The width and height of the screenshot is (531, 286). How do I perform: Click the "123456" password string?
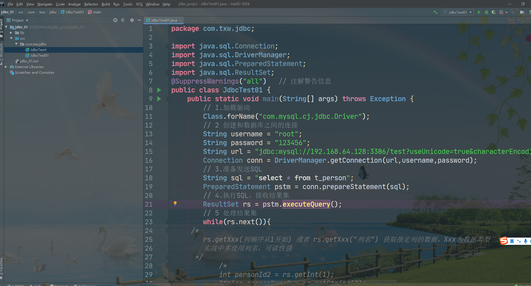290,143
